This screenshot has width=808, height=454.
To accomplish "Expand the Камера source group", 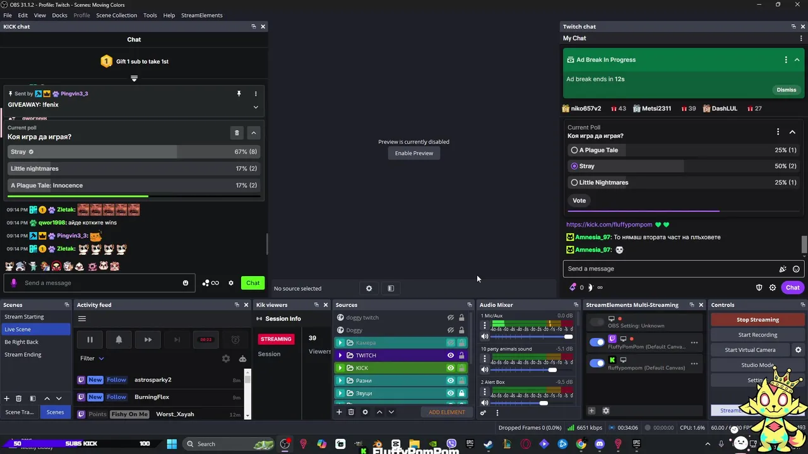I will pos(340,342).
